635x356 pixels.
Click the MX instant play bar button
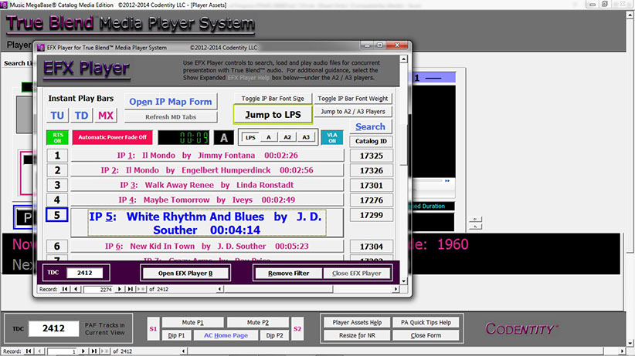tap(105, 116)
